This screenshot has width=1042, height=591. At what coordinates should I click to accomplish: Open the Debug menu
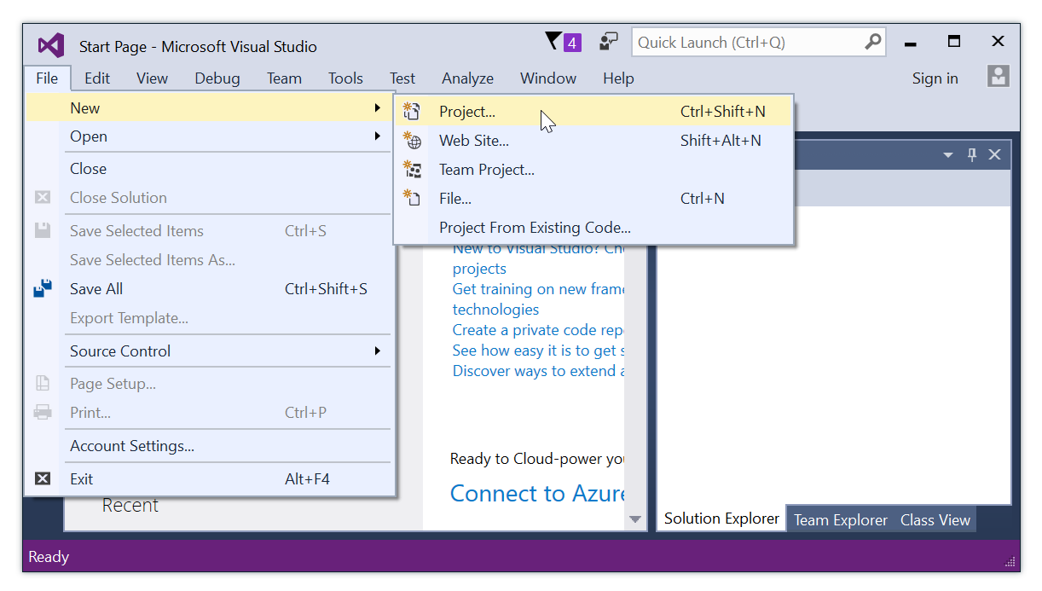(217, 78)
